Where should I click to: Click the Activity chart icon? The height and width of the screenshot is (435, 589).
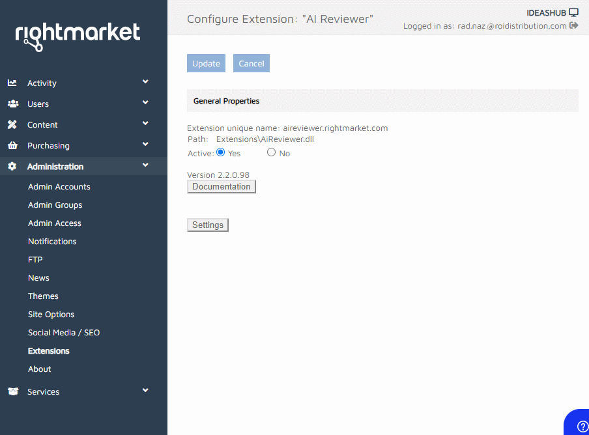click(x=12, y=83)
